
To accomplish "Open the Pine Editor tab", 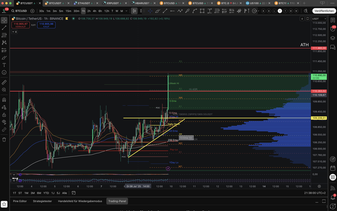I will coord(20,201).
